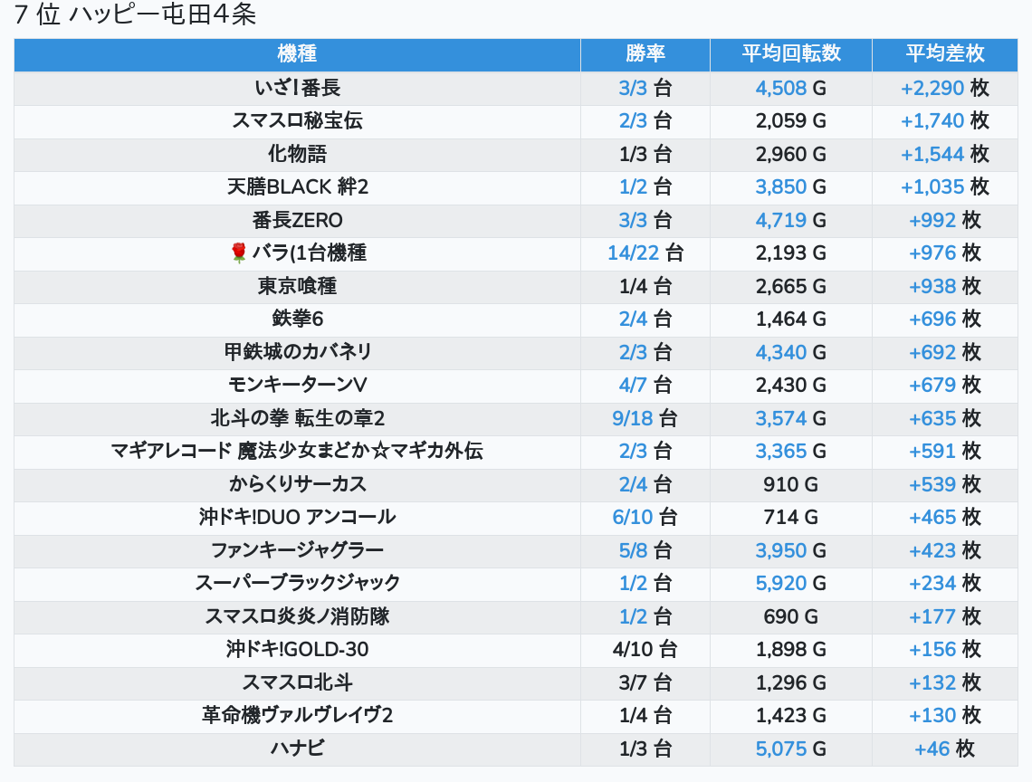Click the 平均回転数 column header
Viewport: 1032px width, 782px height.
click(x=791, y=53)
